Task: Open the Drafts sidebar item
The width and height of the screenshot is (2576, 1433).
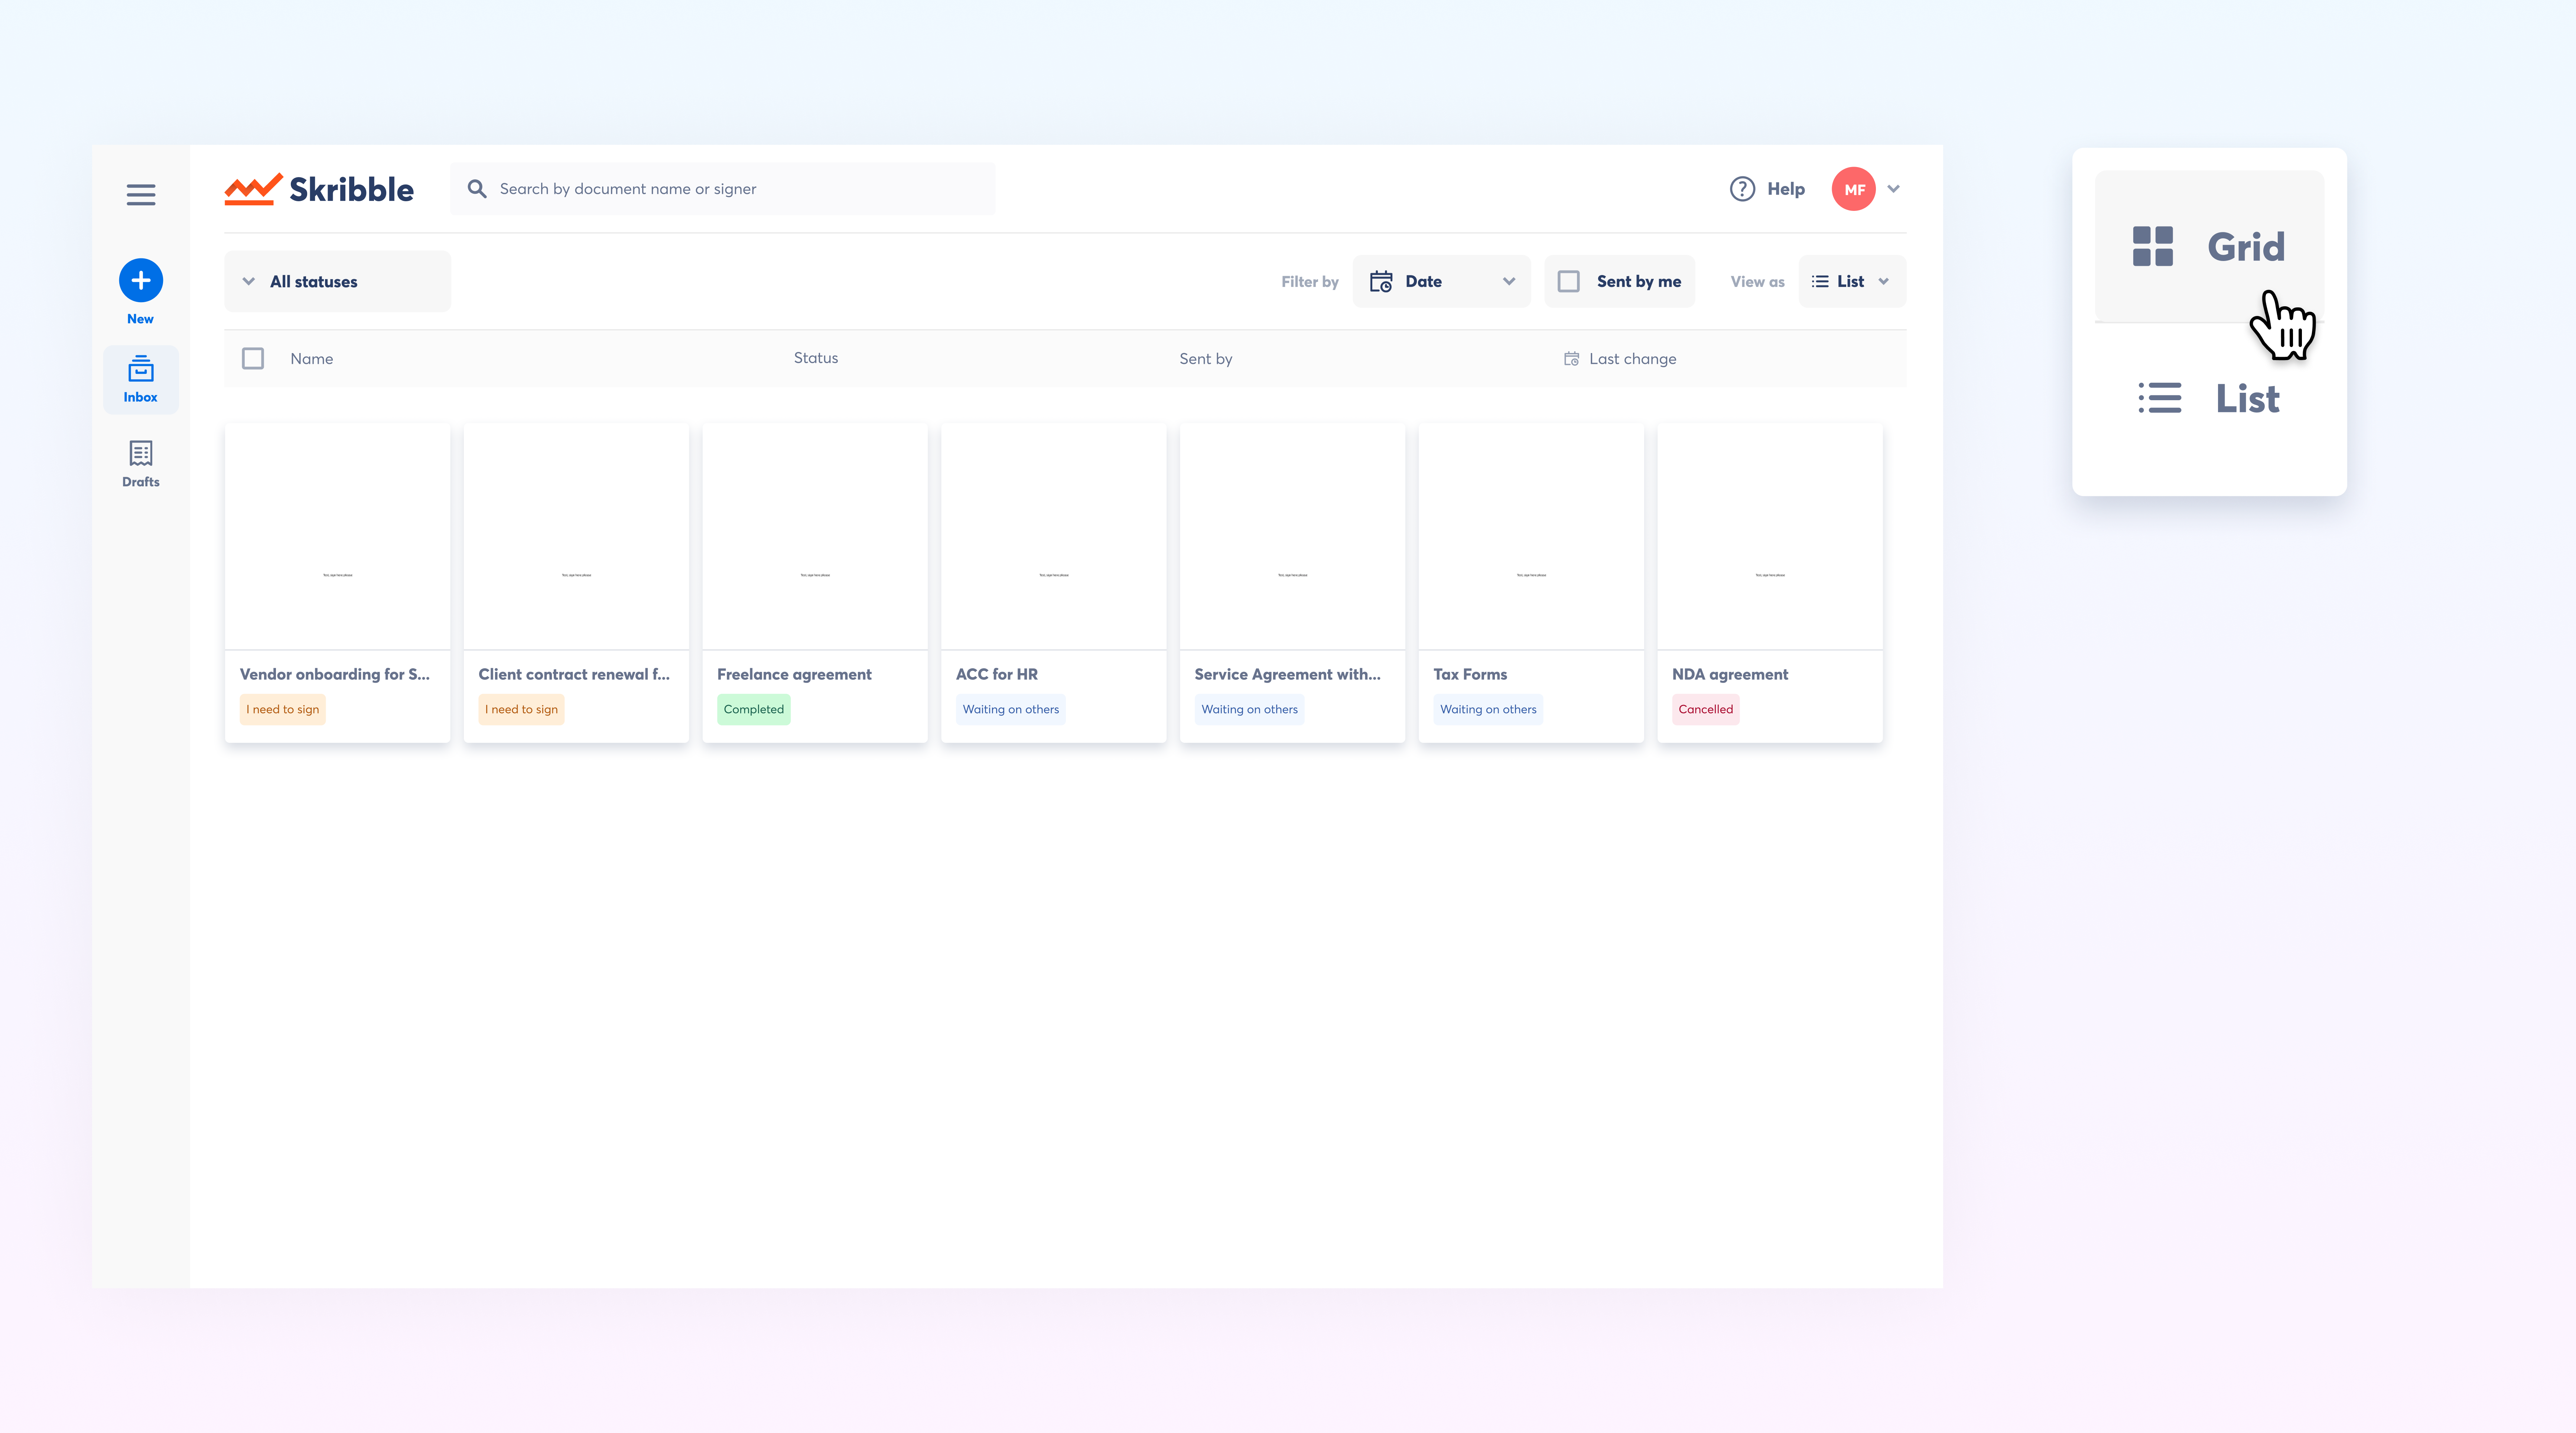Action: pyautogui.click(x=141, y=465)
